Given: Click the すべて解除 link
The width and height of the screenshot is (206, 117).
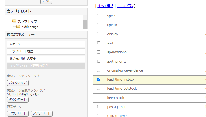Looking at the screenshot, I should point(125,6).
